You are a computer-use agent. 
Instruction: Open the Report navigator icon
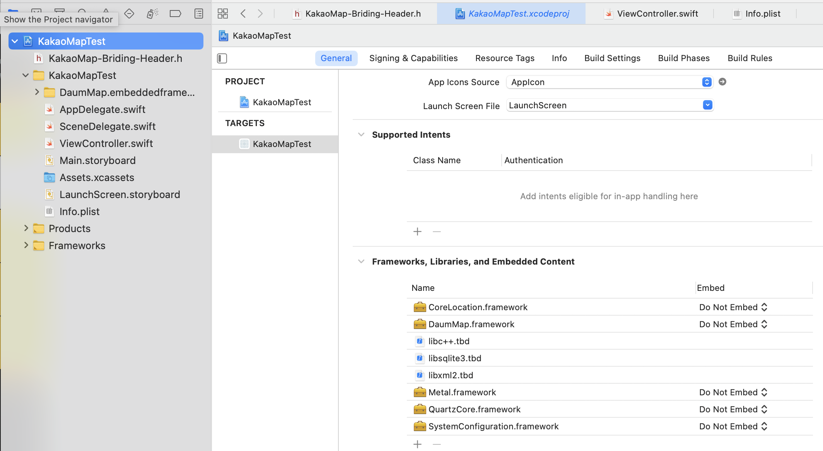[x=199, y=14]
